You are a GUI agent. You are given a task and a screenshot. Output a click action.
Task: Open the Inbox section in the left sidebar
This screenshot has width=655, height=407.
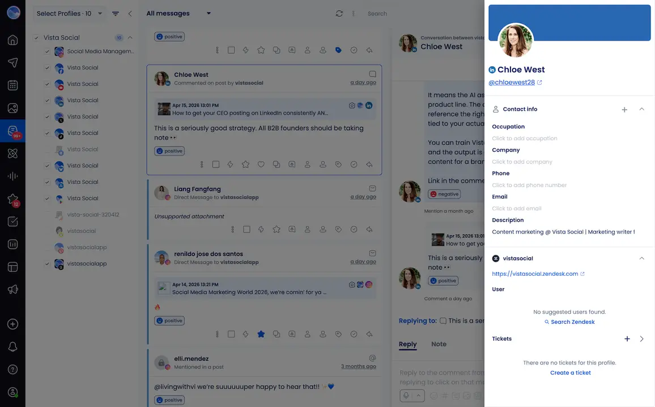tap(12, 129)
